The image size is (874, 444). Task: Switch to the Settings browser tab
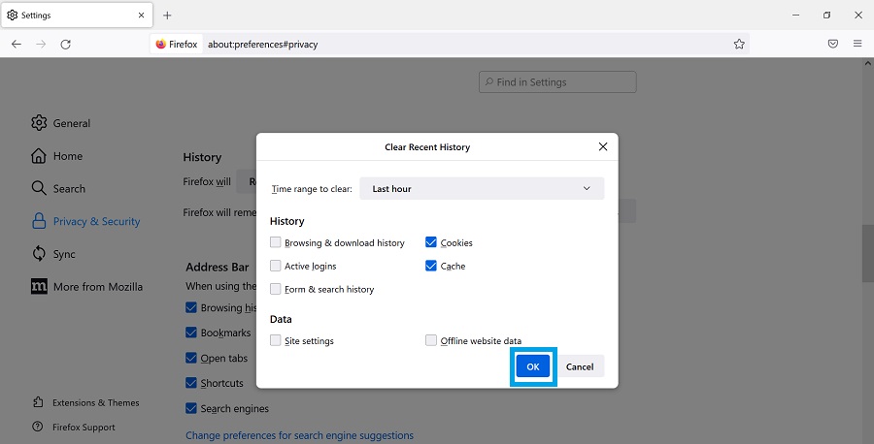(x=77, y=15)
